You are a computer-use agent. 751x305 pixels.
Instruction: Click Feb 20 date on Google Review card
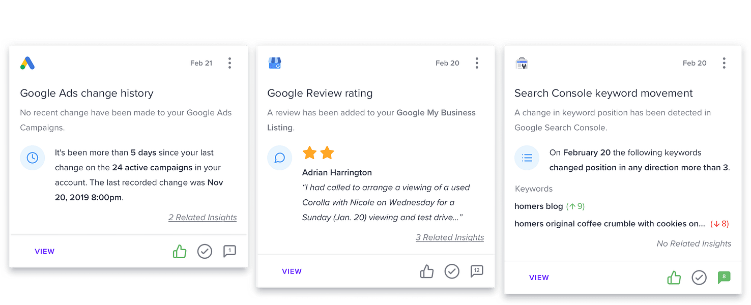tap(448, 63)
